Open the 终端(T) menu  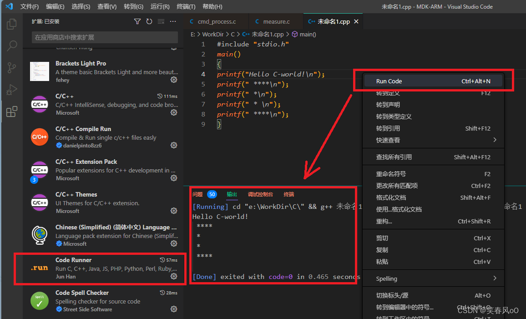(x=186, y=6)
